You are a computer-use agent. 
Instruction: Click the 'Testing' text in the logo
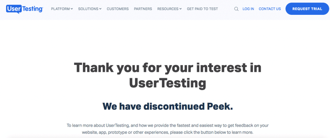32,9
